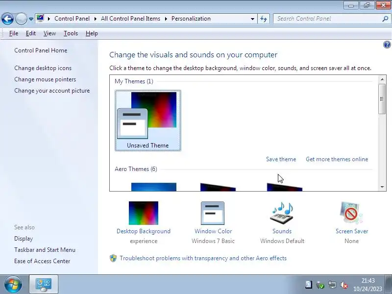Open the Screen Saver link
The width and height of the screenshot is (392, 294).
coord(352,231)
